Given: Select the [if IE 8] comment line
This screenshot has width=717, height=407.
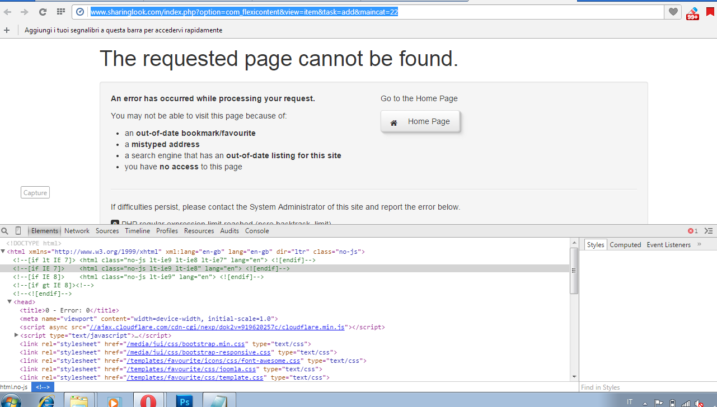Looking at the screenshot, I should (x=138, y=277).
